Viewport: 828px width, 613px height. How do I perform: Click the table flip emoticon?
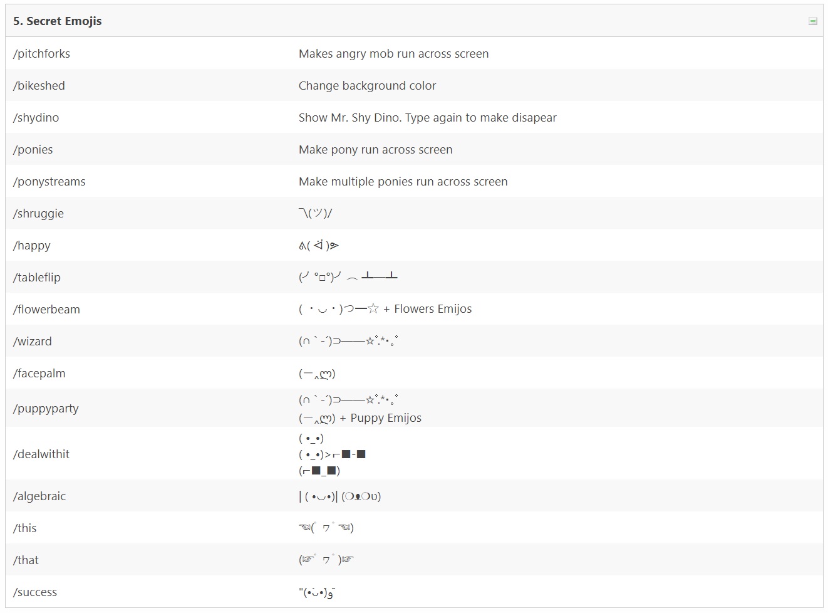point(348,277)
